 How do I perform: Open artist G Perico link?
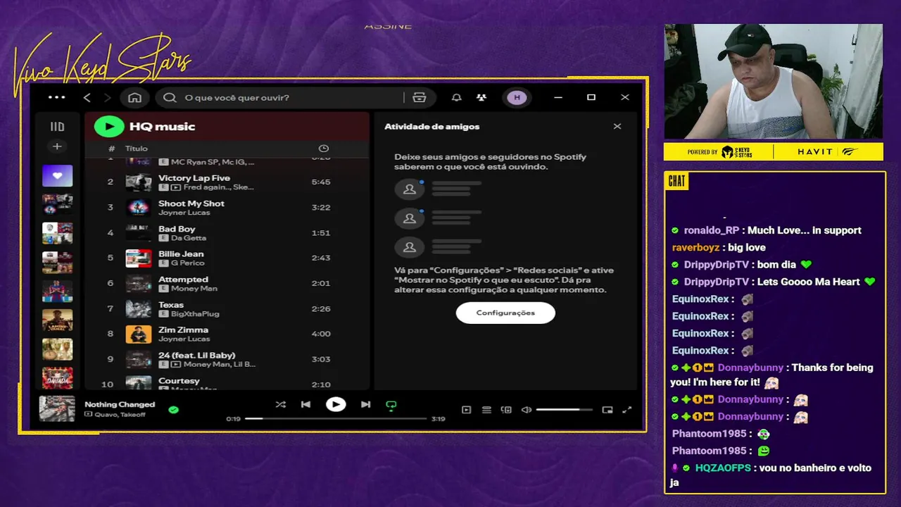tap(187, 263)
